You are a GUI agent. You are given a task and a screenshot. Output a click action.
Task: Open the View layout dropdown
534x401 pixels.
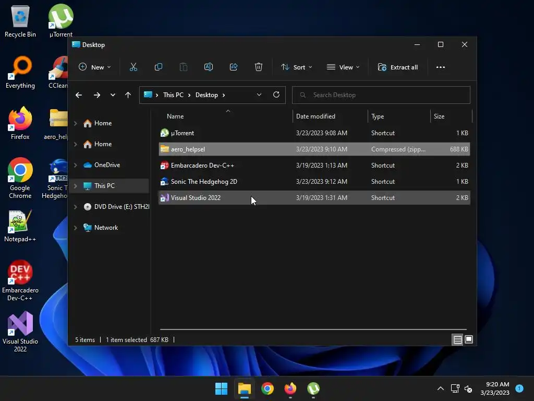tap(343, 67)
